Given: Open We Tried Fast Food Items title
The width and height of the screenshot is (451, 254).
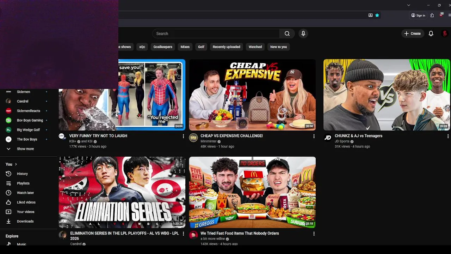Looking at the screenshot, I should 240,233.
